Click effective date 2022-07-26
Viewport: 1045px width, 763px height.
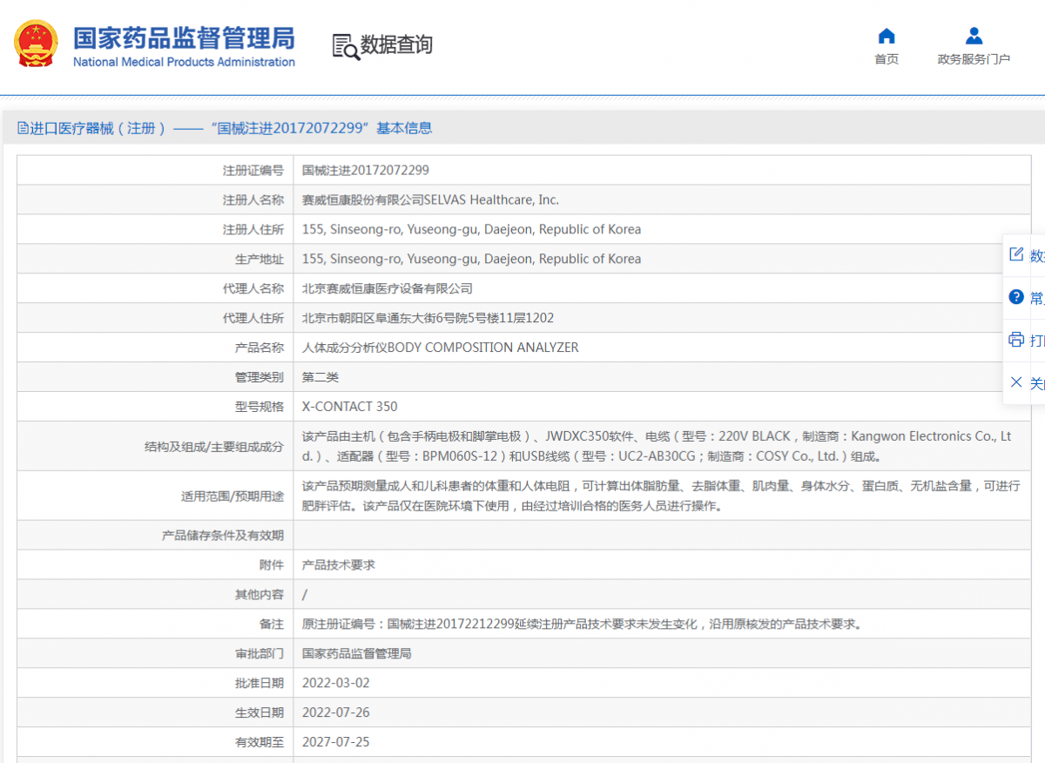click(x=336, y=712)
